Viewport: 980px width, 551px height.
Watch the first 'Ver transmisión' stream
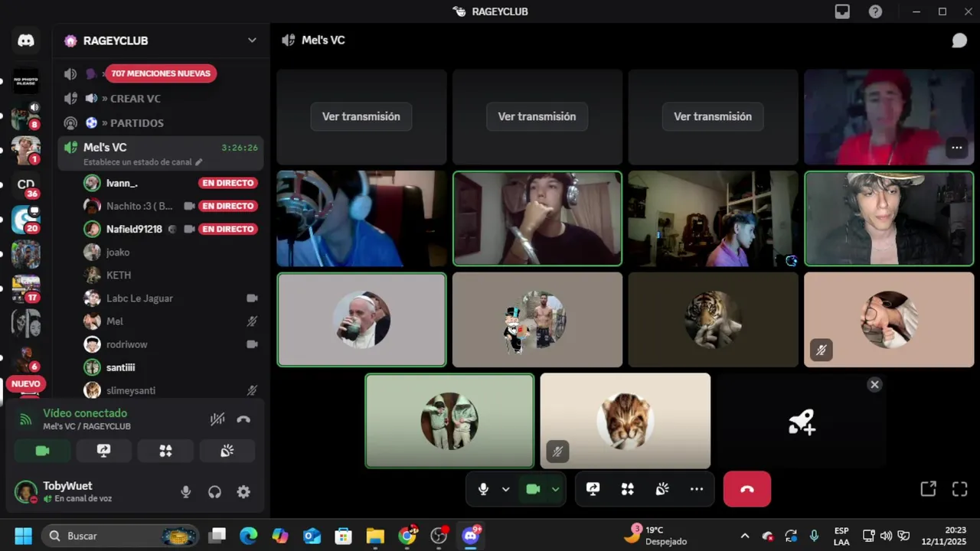point(361,117)
